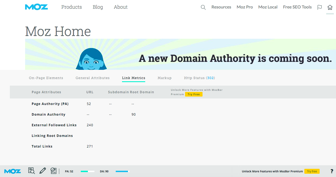
Task: Open the About menu
Action: click(120, 7)
